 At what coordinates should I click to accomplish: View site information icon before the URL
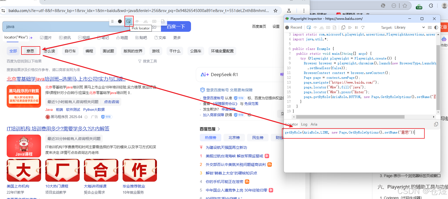click(x=3, y=11)
